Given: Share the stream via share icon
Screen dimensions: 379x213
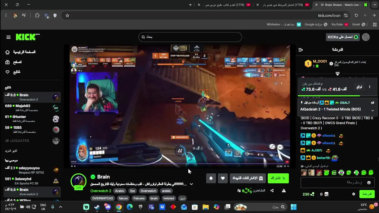Looking at the screenshot, I should pos(272,191).
